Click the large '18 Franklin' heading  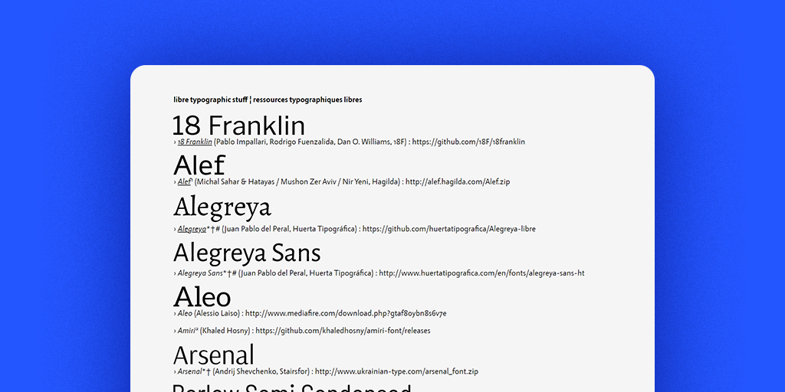(x=239, y=125)
